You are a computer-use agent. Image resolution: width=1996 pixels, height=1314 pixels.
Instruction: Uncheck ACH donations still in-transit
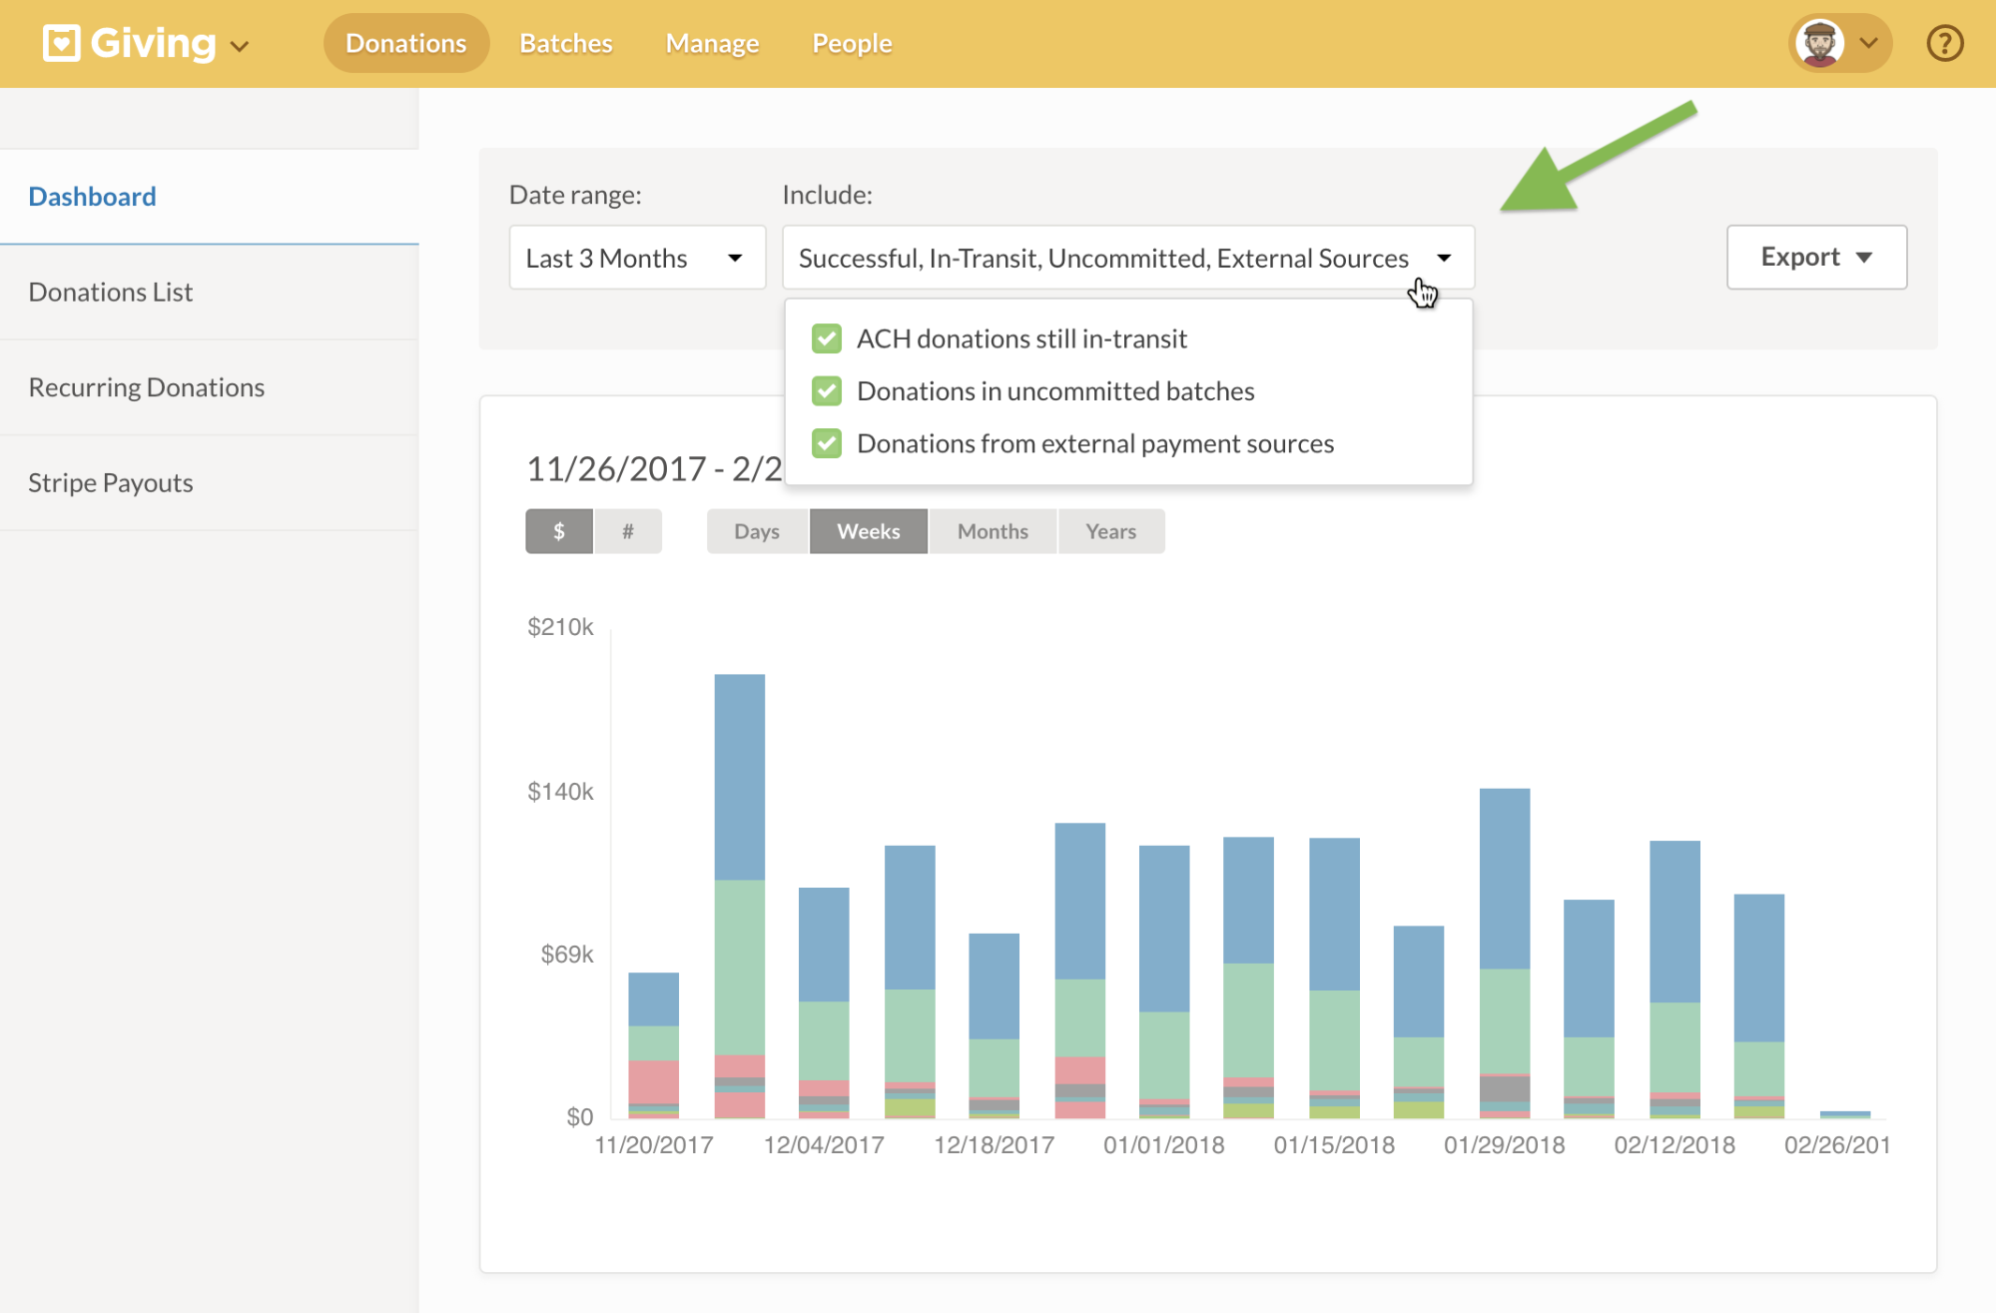[x=826, y=338]
